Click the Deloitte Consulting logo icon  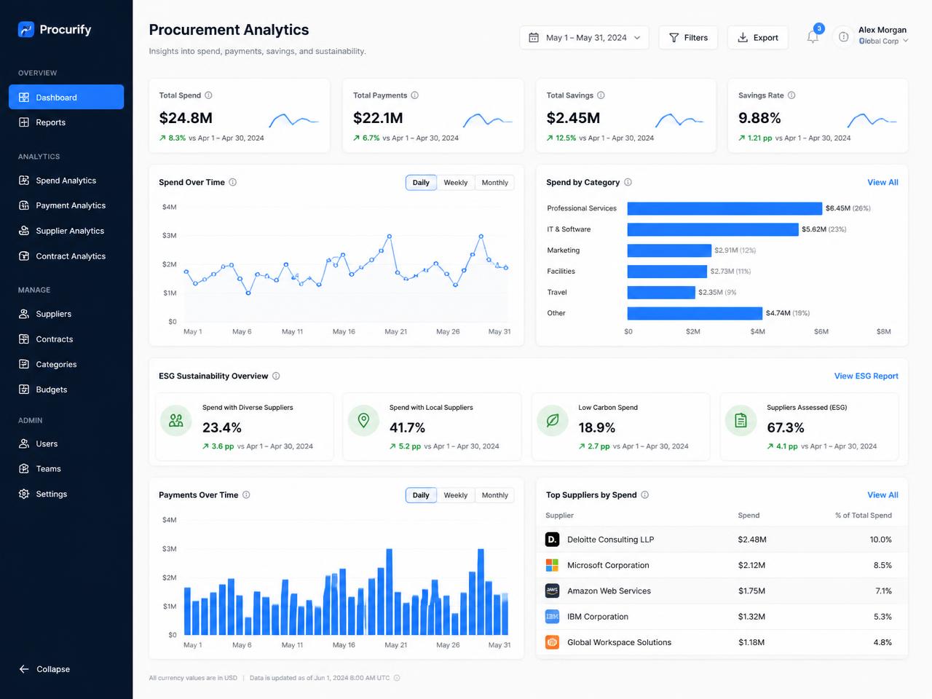click(552, 540)
